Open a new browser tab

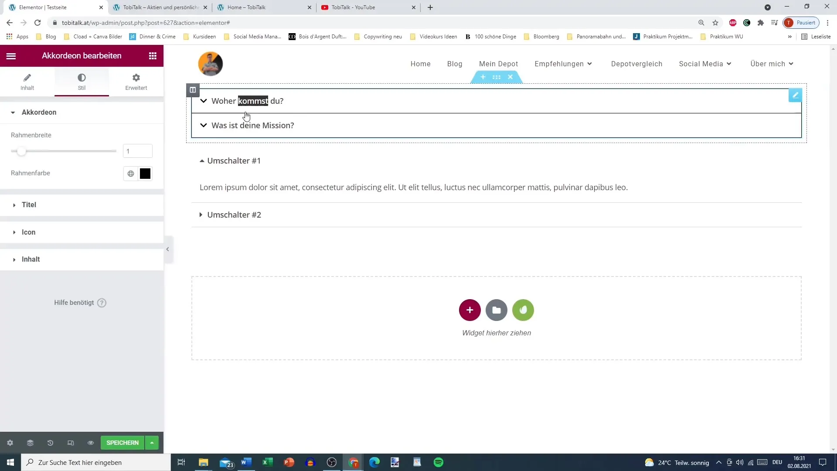click(430, 7)
